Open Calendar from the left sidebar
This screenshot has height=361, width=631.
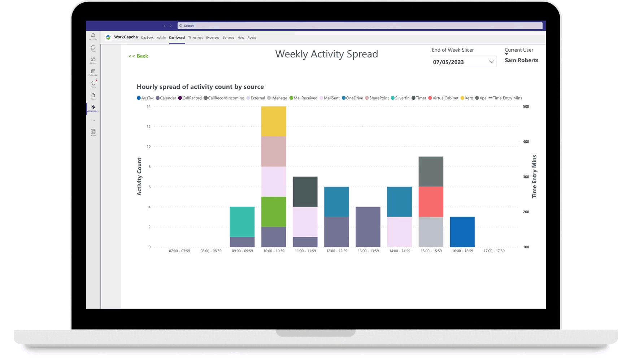click(93, 72)
